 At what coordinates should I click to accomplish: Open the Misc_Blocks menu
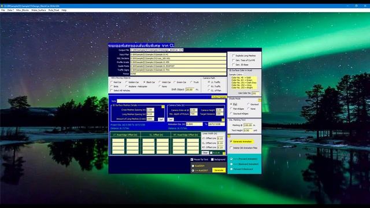tap(23, 10)
